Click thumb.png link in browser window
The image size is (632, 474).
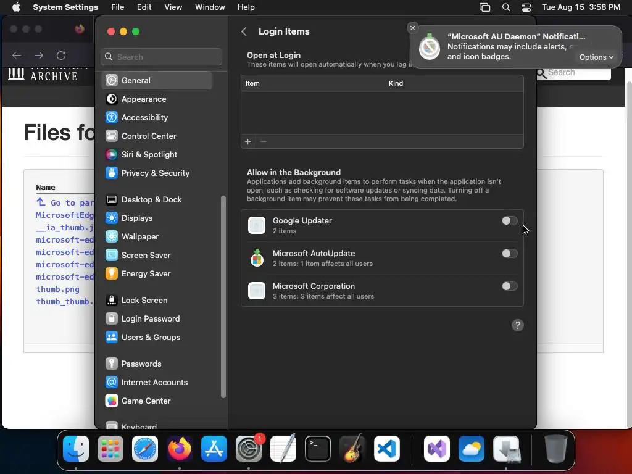coord(57,289)
